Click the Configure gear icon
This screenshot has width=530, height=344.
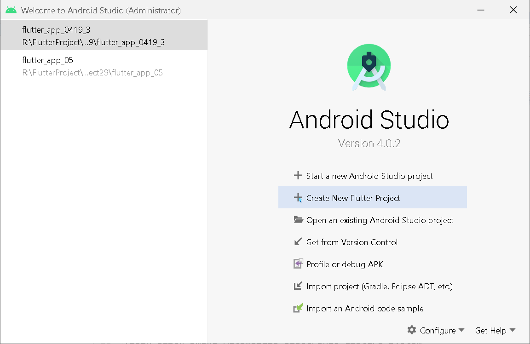[x=412, y=330]
